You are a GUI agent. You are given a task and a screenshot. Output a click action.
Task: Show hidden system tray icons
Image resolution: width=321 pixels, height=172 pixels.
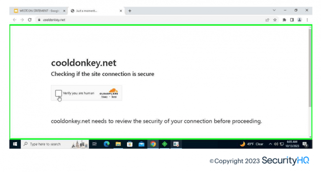270,144
